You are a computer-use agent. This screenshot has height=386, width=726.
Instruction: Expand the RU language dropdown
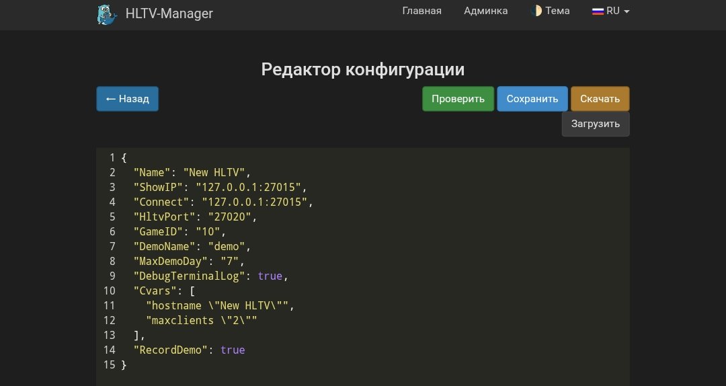[610, 11]
